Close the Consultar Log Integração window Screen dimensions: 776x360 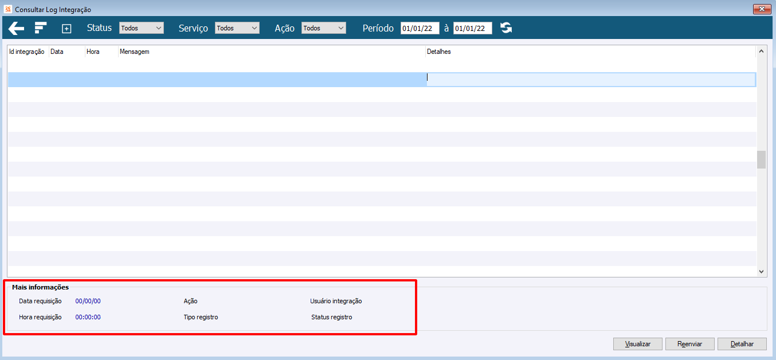pyautogui.click(x=762, y=9)
